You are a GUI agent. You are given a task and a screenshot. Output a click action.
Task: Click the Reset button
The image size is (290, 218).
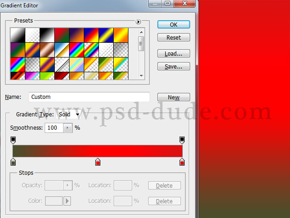(x=174, y=38)
